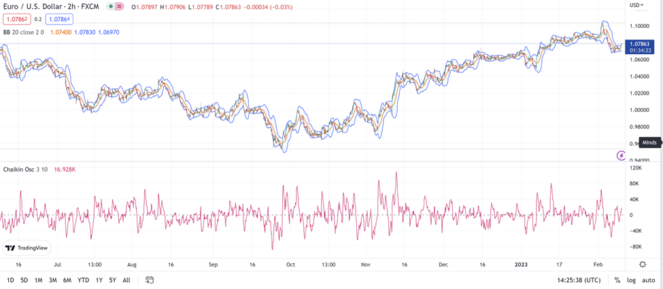Screen dimensions: 663x289
Task: Select the 5D date range
Action: (x=24, y=280)
